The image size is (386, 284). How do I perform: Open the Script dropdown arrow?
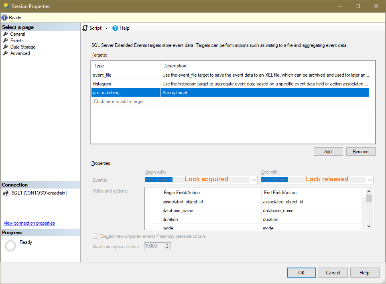(106, 28)
